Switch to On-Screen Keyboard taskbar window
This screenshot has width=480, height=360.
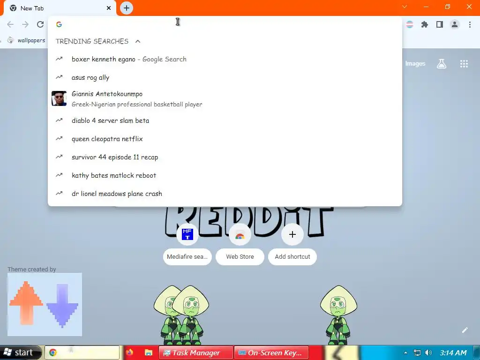click(x=271, y=352)
